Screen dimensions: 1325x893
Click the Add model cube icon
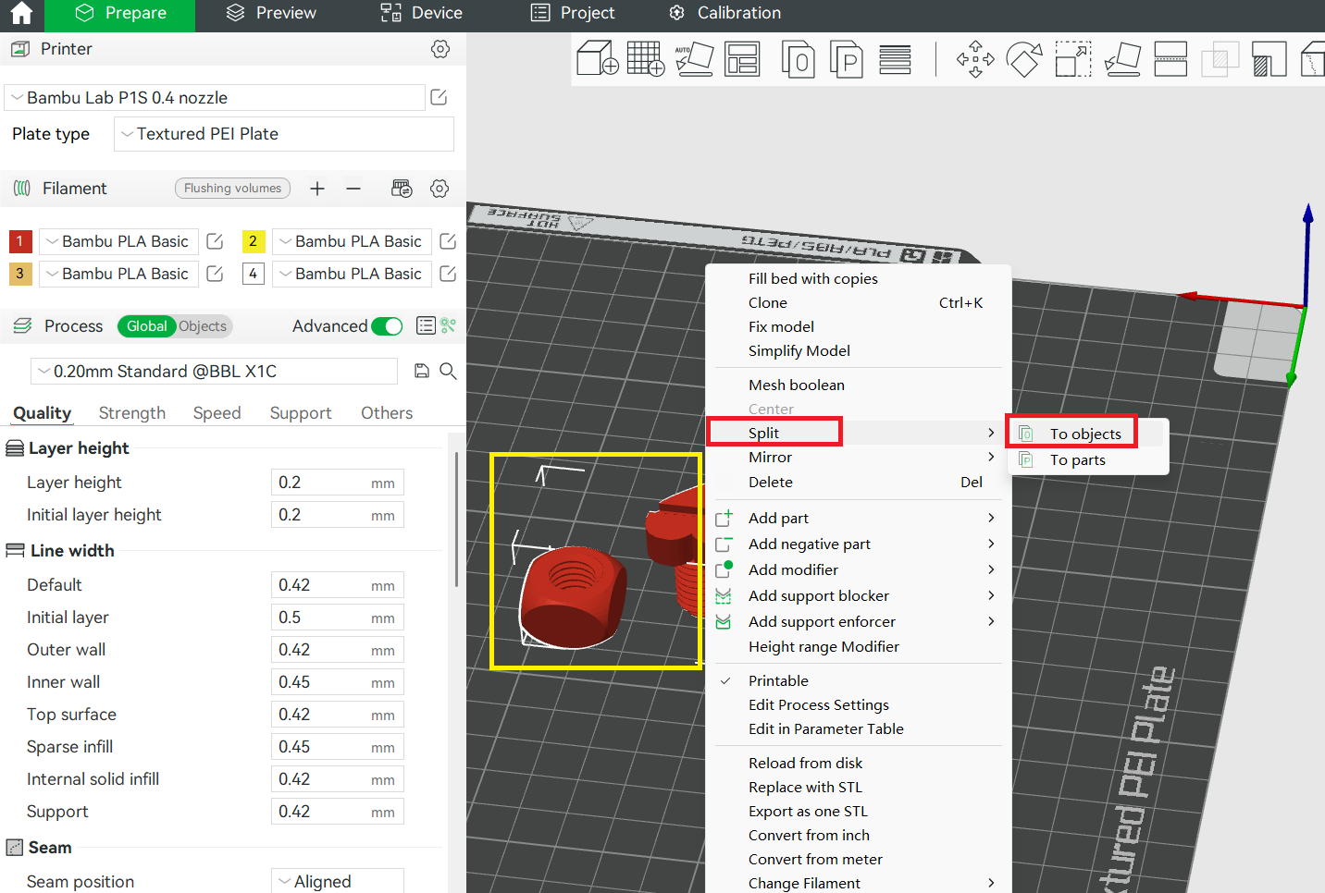tap(597, 58)
